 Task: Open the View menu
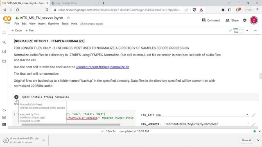click(x=32, y=24)
